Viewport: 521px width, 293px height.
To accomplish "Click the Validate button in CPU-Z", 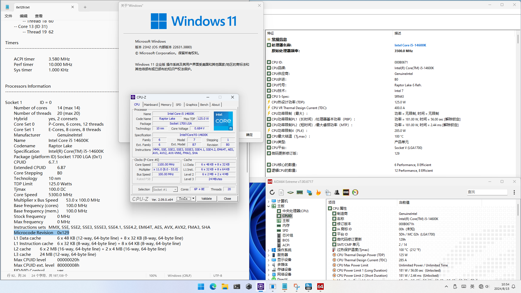I will point(207,198).
